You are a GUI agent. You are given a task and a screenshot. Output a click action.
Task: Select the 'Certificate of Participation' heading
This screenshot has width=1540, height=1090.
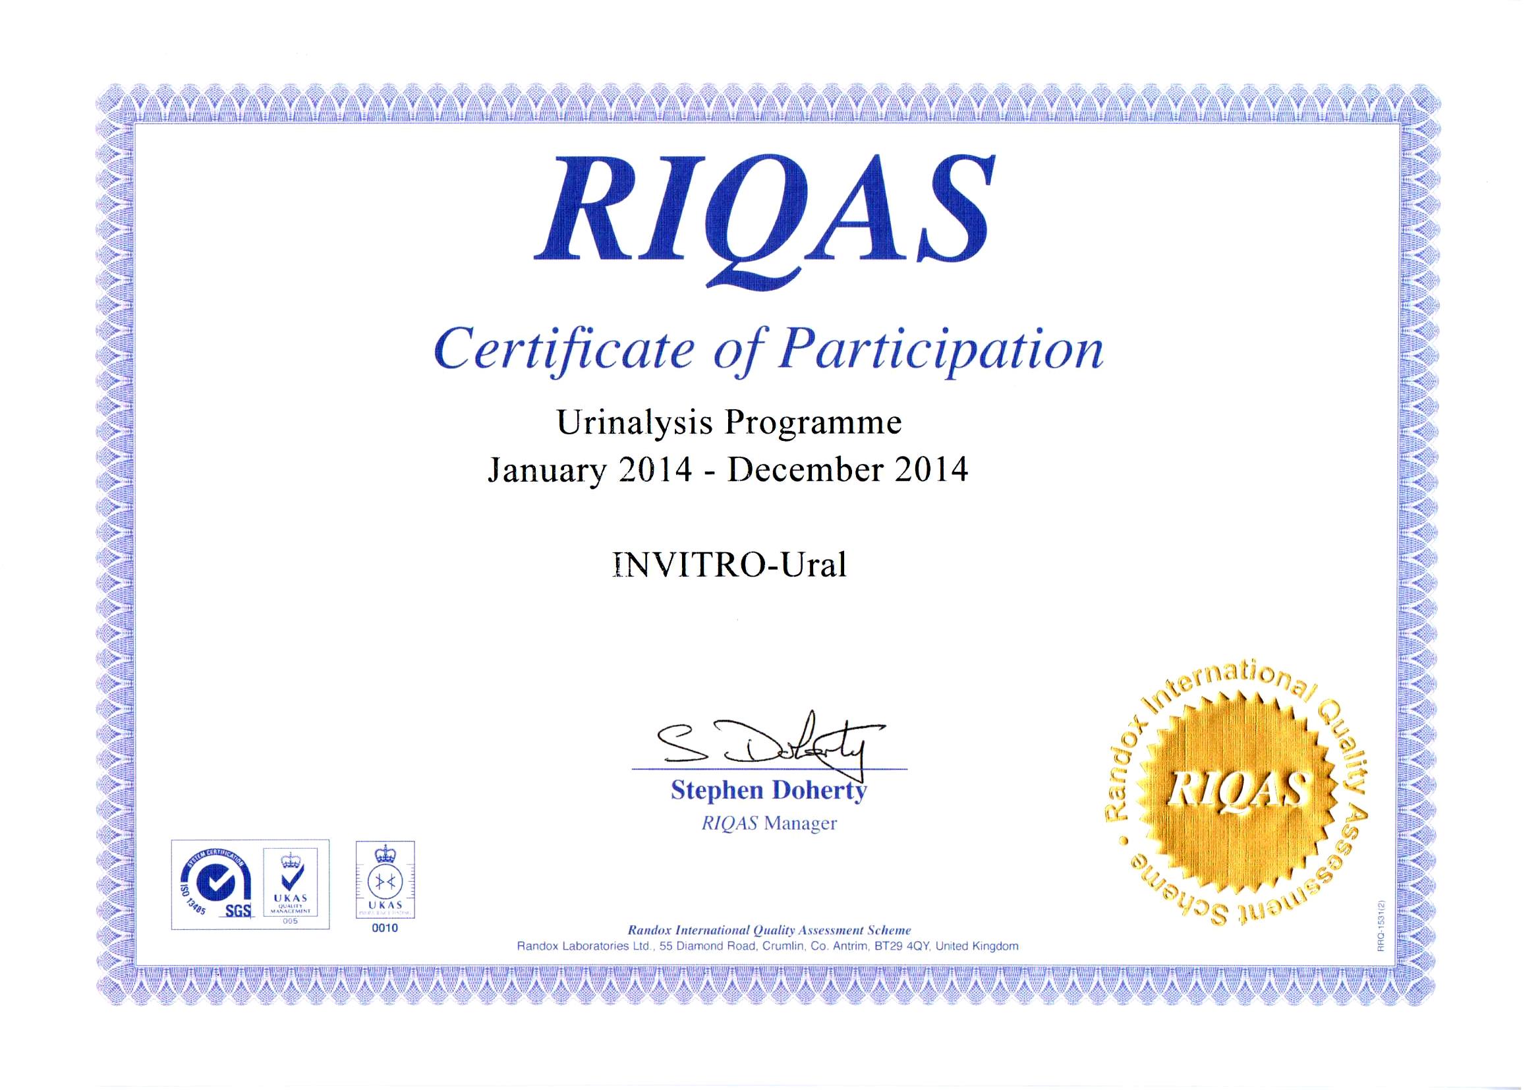tap(768, 352)
